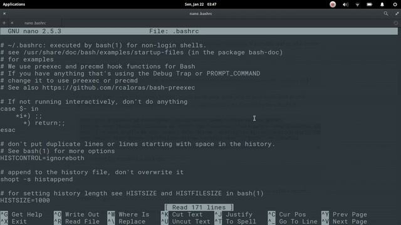Viewport: 401px width, 225px height.
Task: Click the 'esac' line
Action: pyautogui.click(x=8, y=130)
